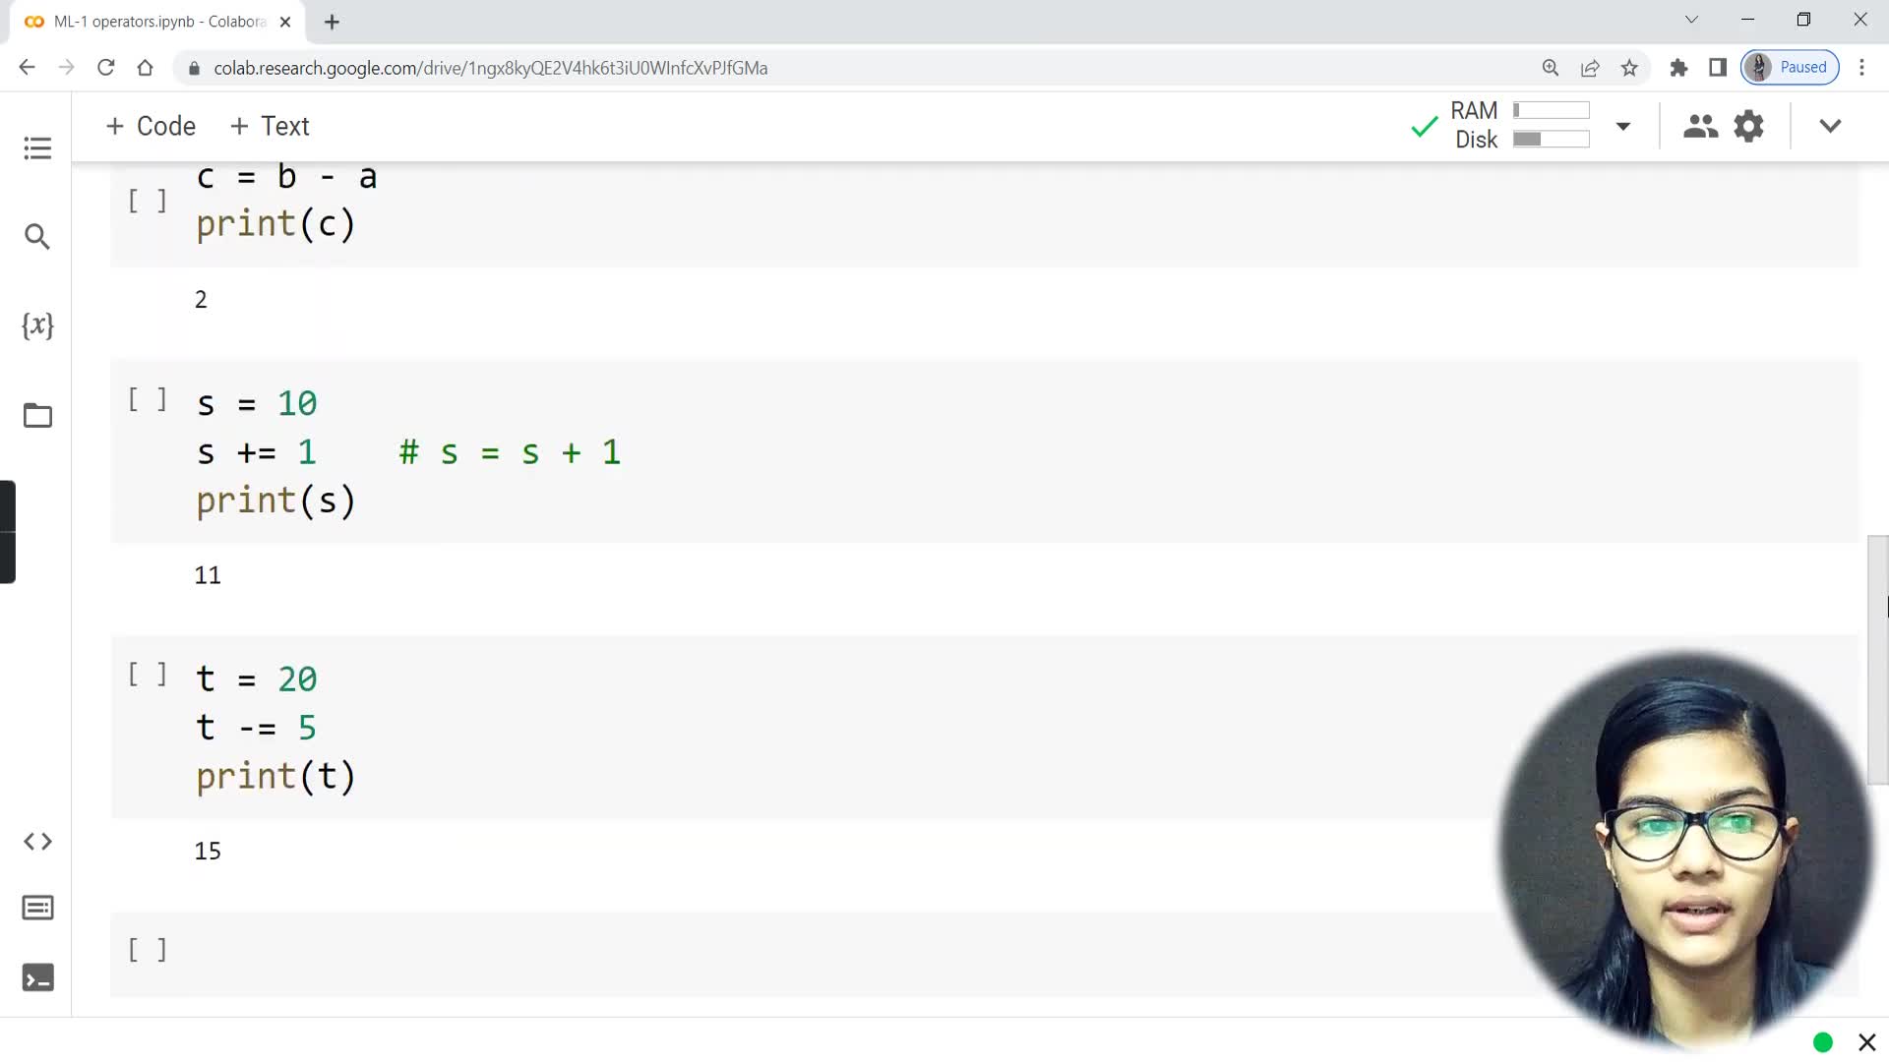Open the terminal panel

point(37,978)
